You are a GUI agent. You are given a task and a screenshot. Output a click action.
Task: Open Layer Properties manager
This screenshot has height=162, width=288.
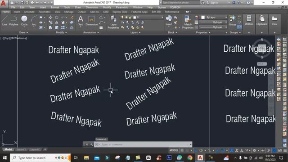113,22
